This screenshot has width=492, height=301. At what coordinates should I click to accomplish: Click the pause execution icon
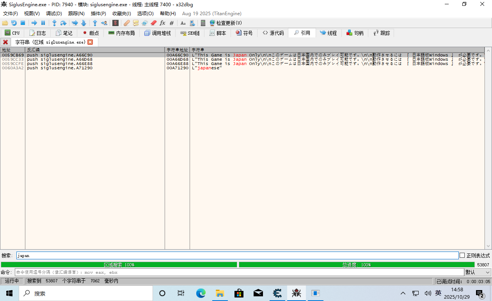point(43,23)
